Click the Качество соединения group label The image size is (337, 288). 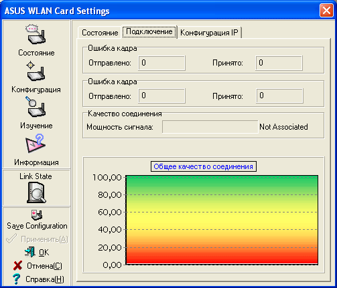(125, 114)
